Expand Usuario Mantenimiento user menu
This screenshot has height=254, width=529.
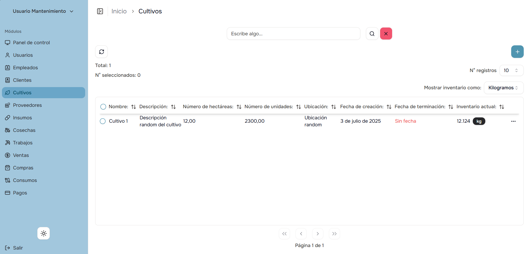(x=43, y=11)
